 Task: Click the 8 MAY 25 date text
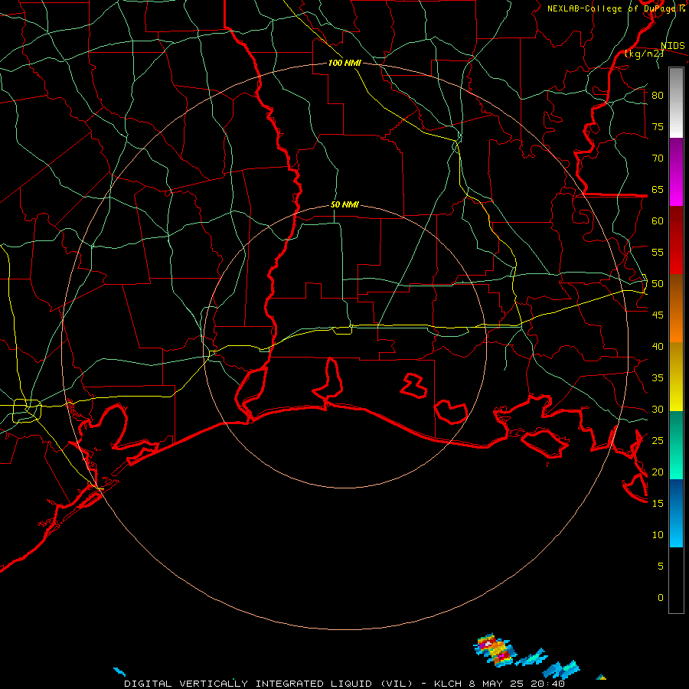click(496, 684)
